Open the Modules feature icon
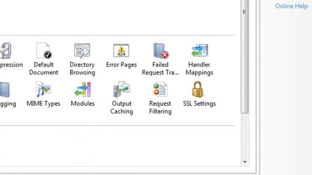 click(x=82, y=89)
